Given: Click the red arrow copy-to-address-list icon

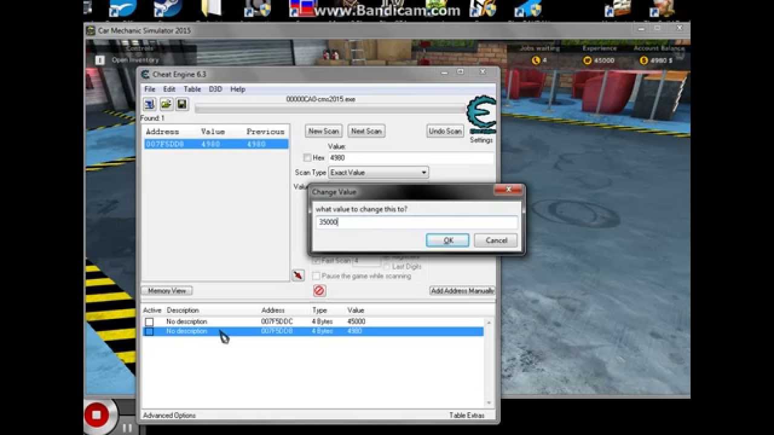Looking at the screenshot, I should [x=298, y=275].
